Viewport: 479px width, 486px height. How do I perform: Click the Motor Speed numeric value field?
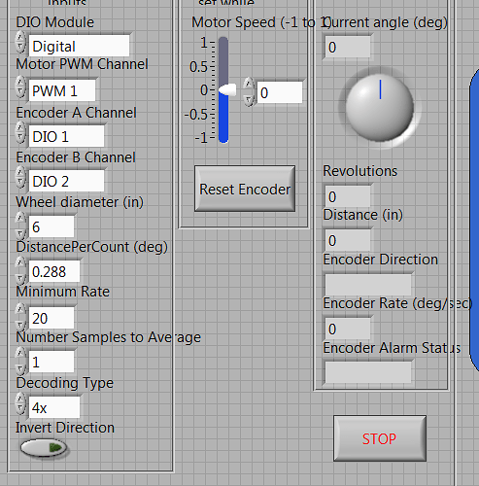click(280, 92)
